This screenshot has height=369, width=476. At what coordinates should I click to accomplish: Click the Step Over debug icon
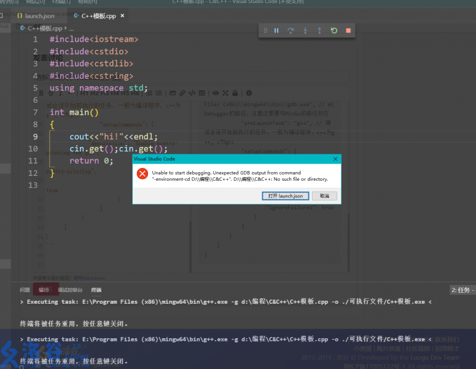(291, 30)
